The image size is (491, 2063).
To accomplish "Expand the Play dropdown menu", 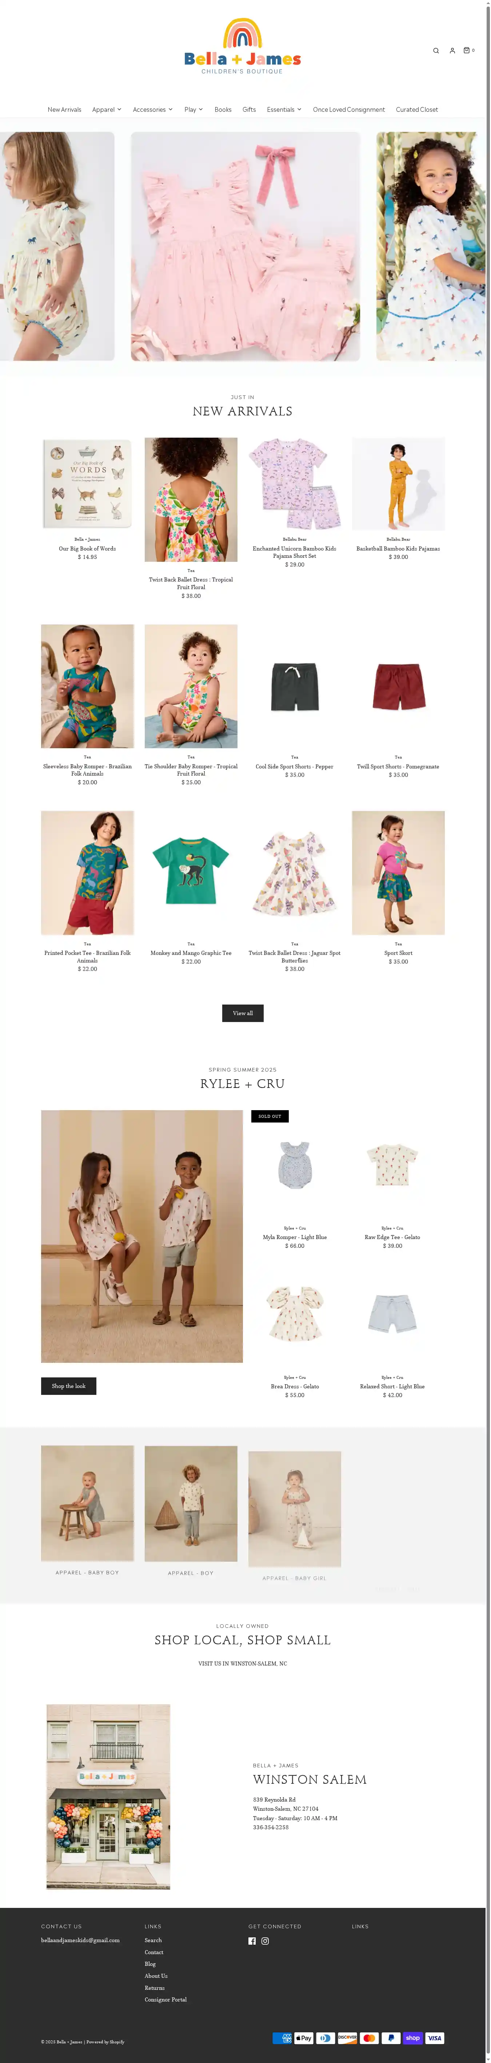I will (193, 109).
